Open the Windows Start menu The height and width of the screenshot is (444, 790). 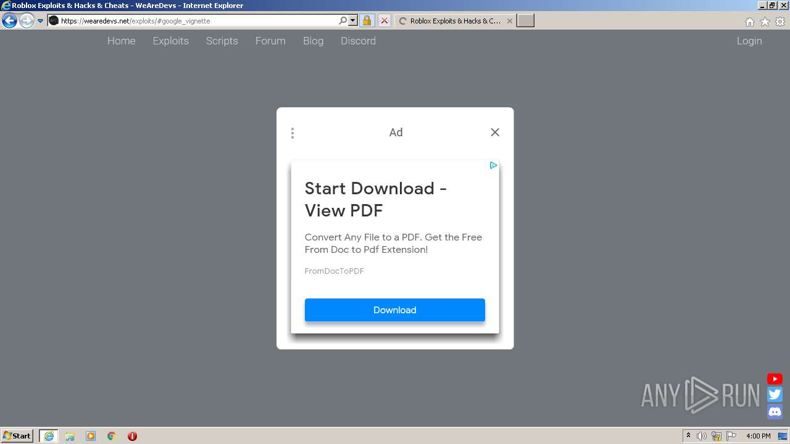[17, 435]
